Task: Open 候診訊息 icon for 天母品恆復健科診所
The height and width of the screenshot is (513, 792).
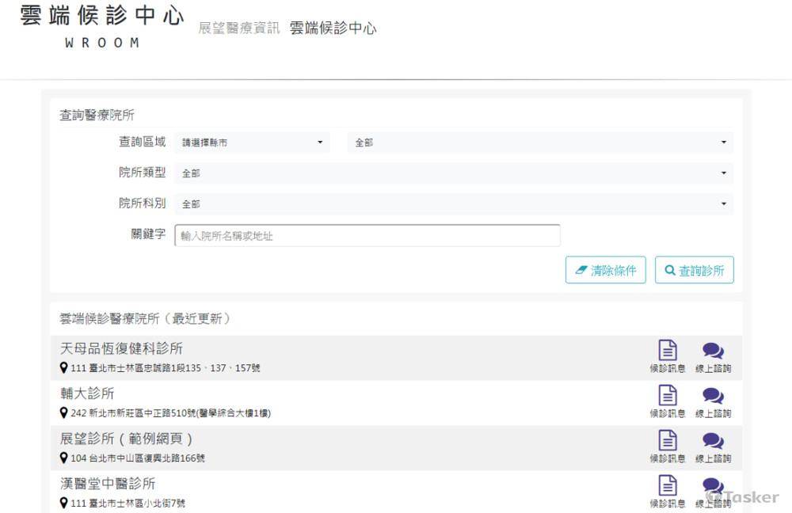Action: (x=668, y=351)
